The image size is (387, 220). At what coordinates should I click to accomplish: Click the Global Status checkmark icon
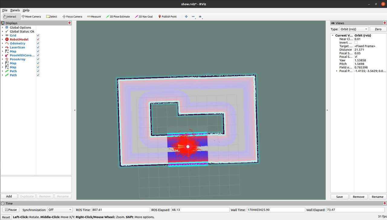[7, 31]
